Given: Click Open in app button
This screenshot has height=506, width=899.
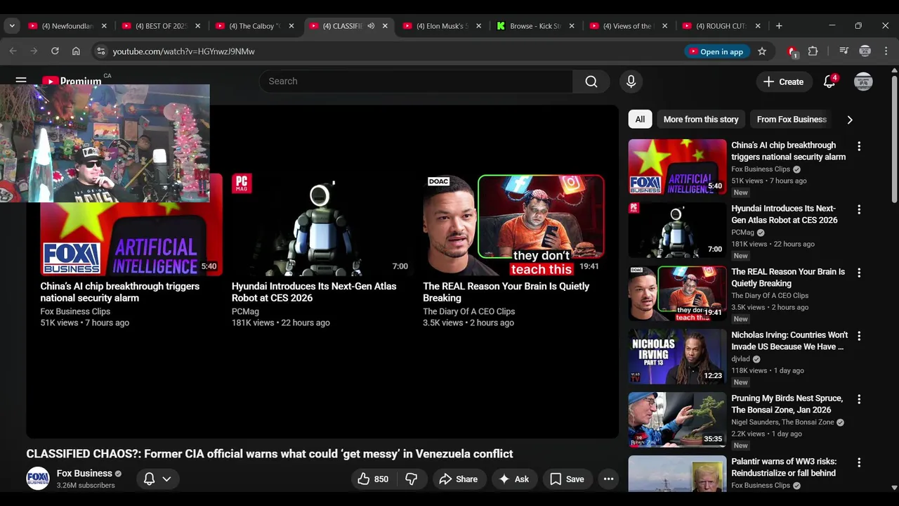Looking at the screenshot, I should tap(716, 51).
